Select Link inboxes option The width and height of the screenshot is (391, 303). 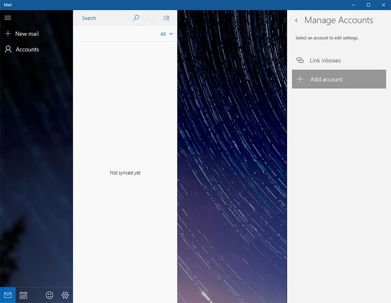(339, 60)
